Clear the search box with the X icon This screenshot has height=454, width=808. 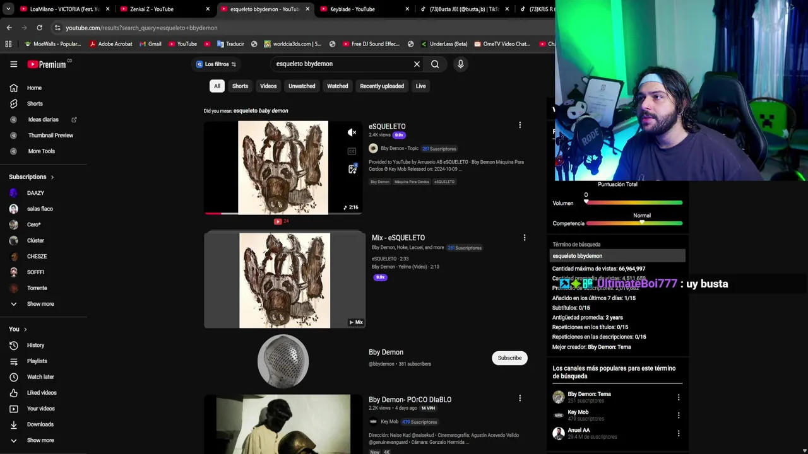(x=417, y=64)
